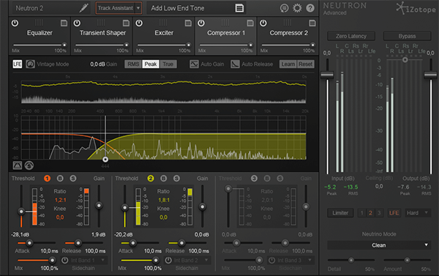Image resolution: width=439 pixels, height=276 pixels.
Task: Click the spectrum view icon below the crossover graph
Action: tap(18, 165)
